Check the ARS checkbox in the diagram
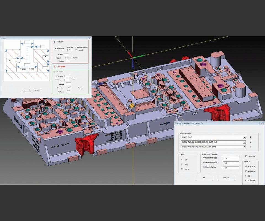 (x=30, y=69)
